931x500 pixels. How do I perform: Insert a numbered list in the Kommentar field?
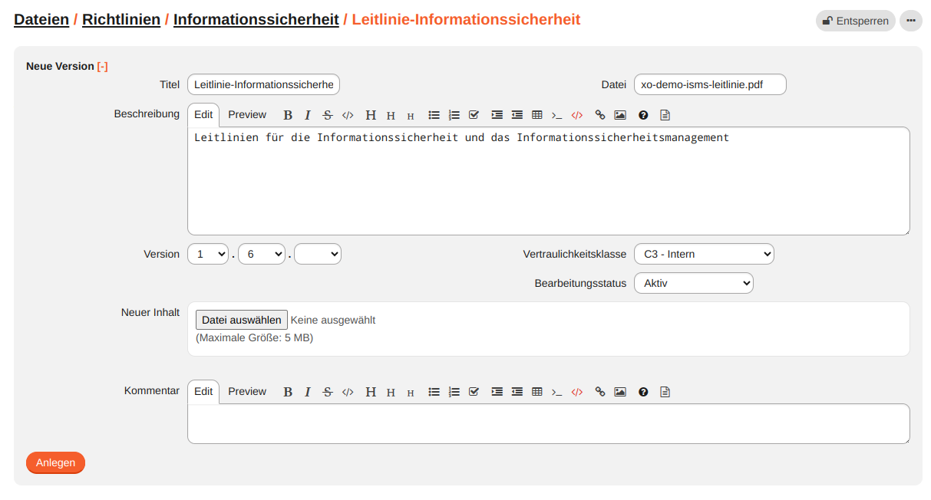click(454, 392)
